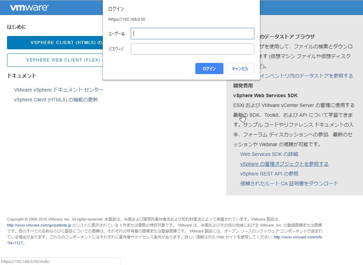This screenshot has height=265, width=363.
Task: Click the ログイン dialog title
Action: (x=116, y=9)
